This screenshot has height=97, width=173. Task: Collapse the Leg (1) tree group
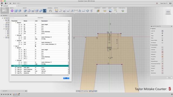[x=14, y=46]
